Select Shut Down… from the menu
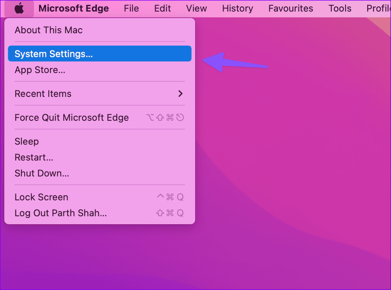The width and height of the screenshot is (391, 290). (x=100, y=173)
